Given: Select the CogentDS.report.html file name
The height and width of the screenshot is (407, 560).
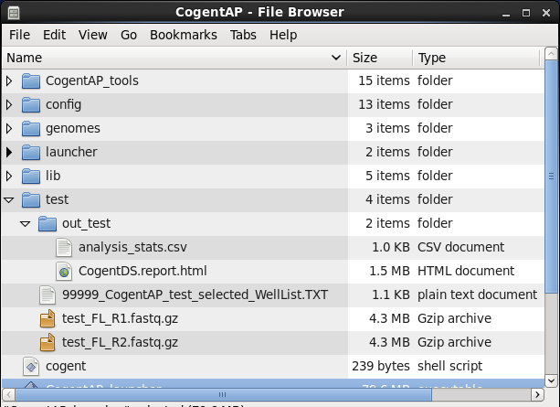Looking at the screenshot, I should pos(143,271).
